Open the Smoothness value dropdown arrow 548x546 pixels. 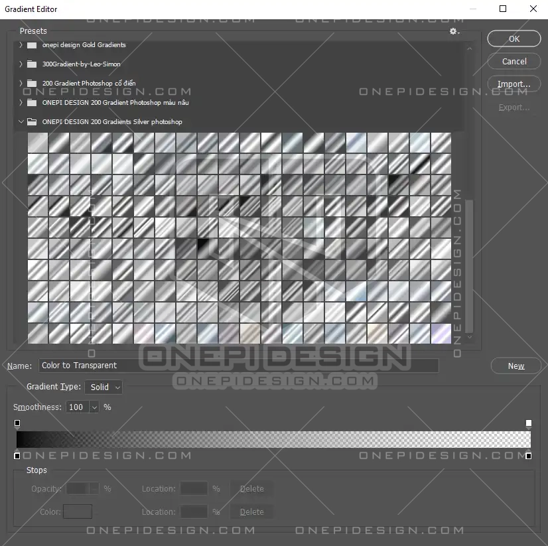coord(94,407)
